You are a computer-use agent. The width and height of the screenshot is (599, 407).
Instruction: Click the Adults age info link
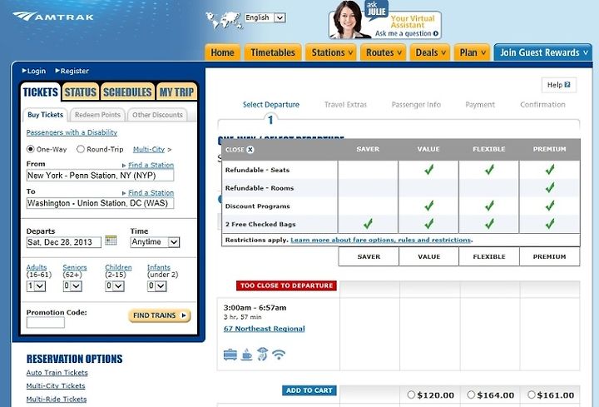[37, 267]
